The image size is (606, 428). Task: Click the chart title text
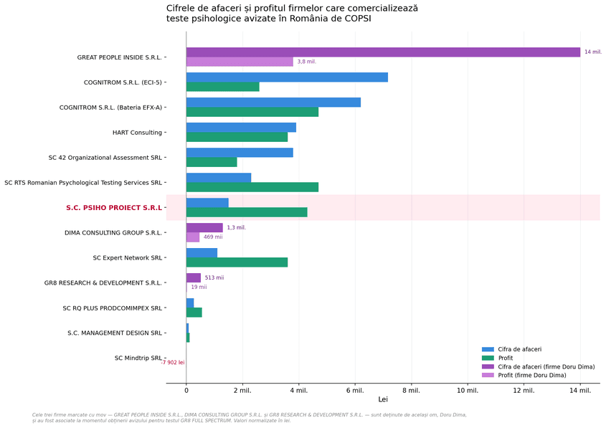pos(292,14)
